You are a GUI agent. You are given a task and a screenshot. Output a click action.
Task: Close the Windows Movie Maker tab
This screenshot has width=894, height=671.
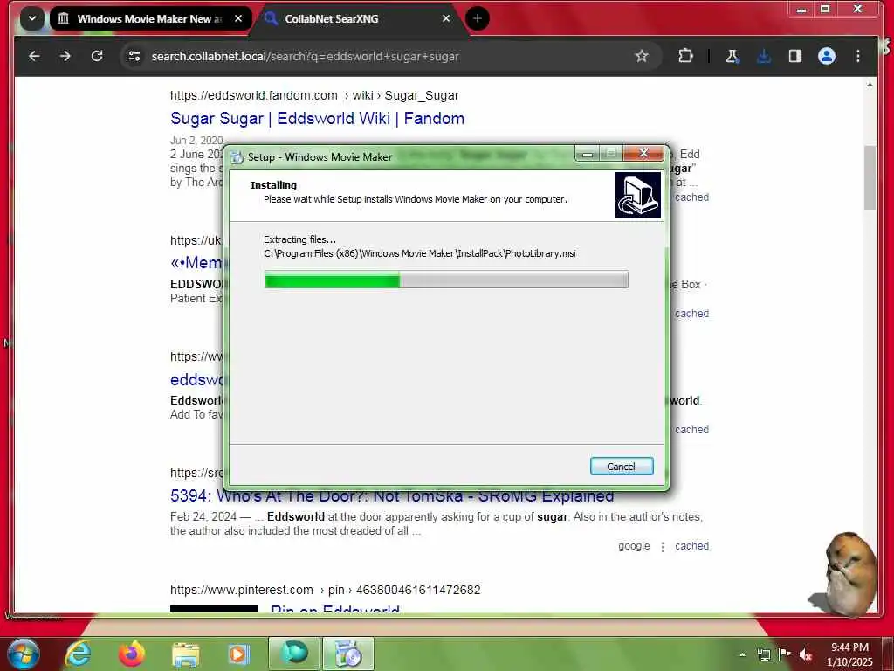pyautogui.click(x=238, y=19)
